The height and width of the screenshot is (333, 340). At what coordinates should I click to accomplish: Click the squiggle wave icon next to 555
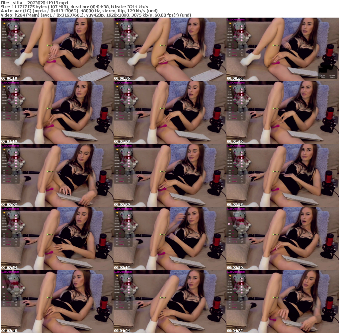click(16, 47)
